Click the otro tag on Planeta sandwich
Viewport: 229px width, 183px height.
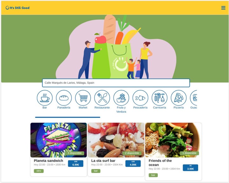point(39,171)
